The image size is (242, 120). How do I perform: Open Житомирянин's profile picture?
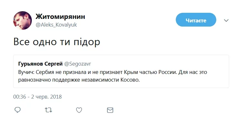click(22, 20)
